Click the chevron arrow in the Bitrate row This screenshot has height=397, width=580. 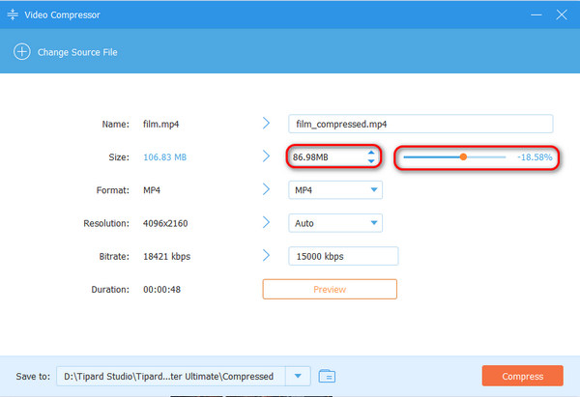click(266, 255)
